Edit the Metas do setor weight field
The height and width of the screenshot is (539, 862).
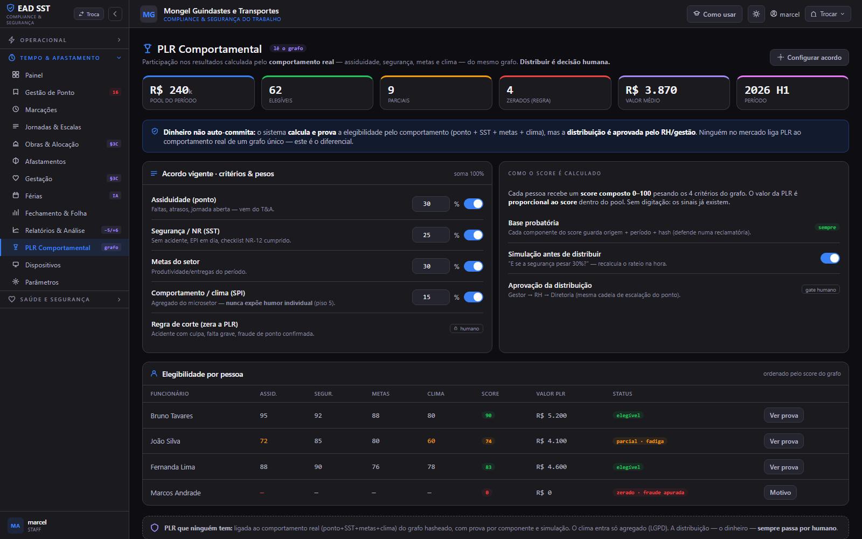[430, 266]
